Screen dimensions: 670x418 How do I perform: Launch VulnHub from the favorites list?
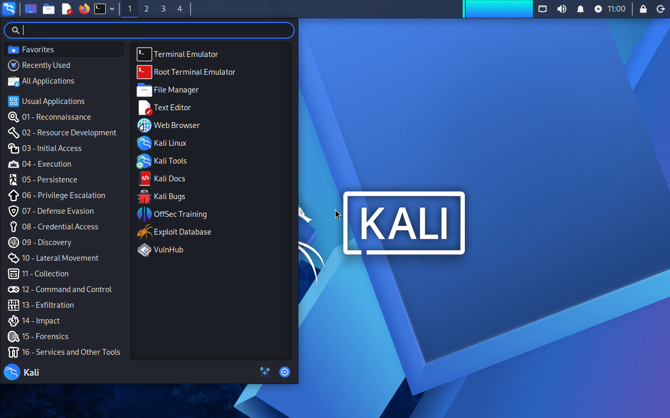[167, 250]
